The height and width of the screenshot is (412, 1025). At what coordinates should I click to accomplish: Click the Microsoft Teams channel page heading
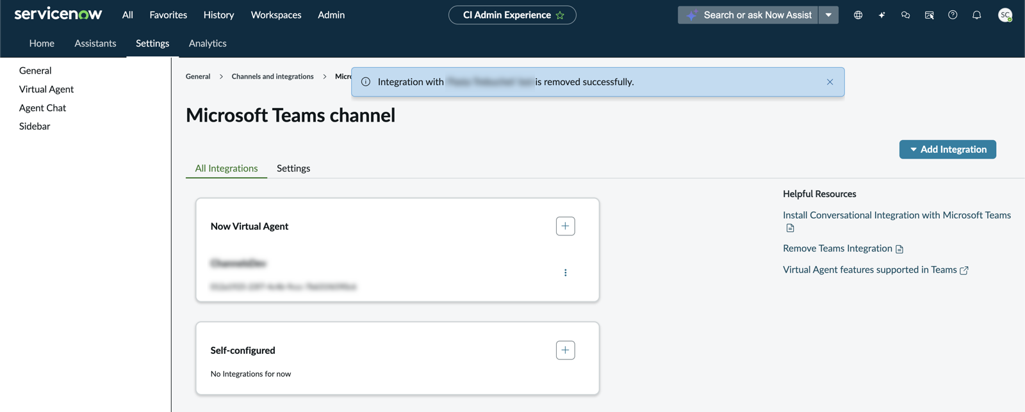[290, 115]
